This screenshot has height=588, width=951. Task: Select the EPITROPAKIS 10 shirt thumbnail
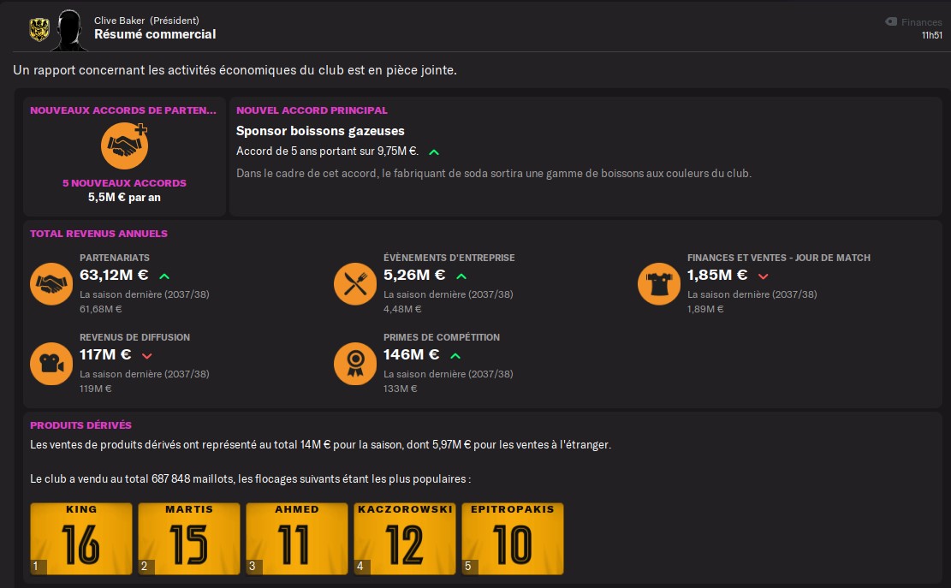tap(513, 538)
